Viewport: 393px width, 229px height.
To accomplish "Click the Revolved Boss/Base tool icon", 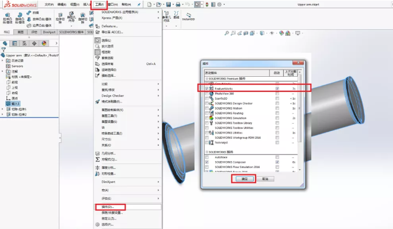I will click(x=20, y=15).
